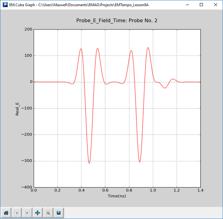This screenshot has height=219, width=223.
Task: Click the x-axis tick label 0.6
Action: click(x=105, y=191)
